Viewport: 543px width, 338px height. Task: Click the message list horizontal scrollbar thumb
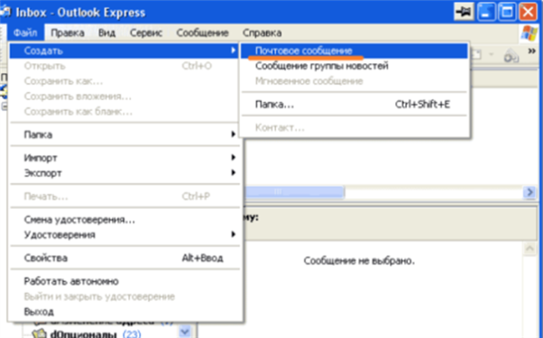(x=294, y=192)
